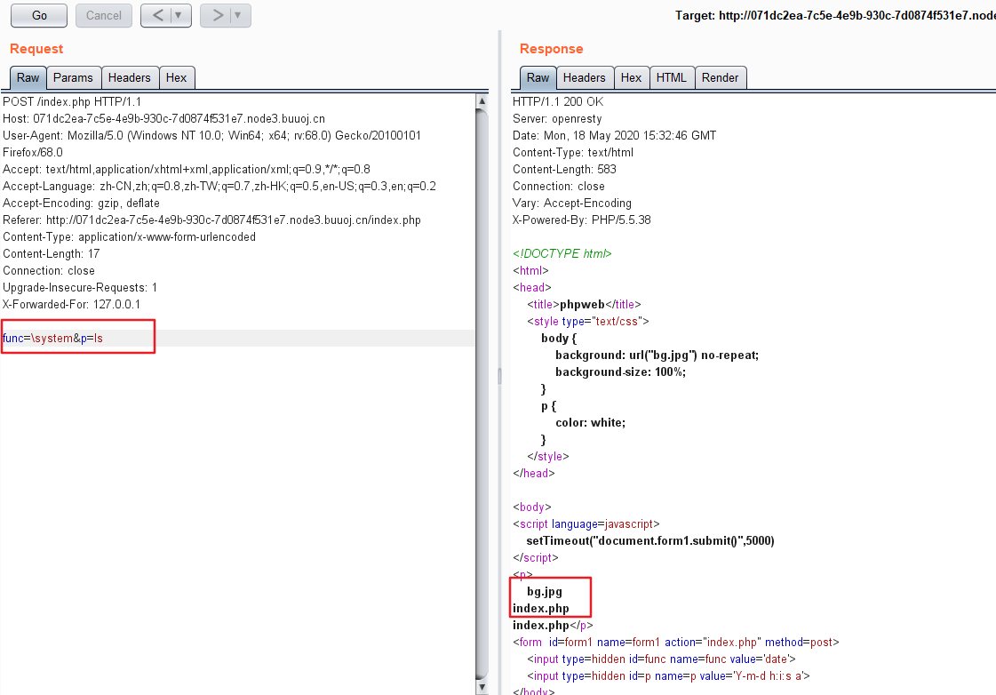
Task: Click the Referer header line
Action: [211, 220]
